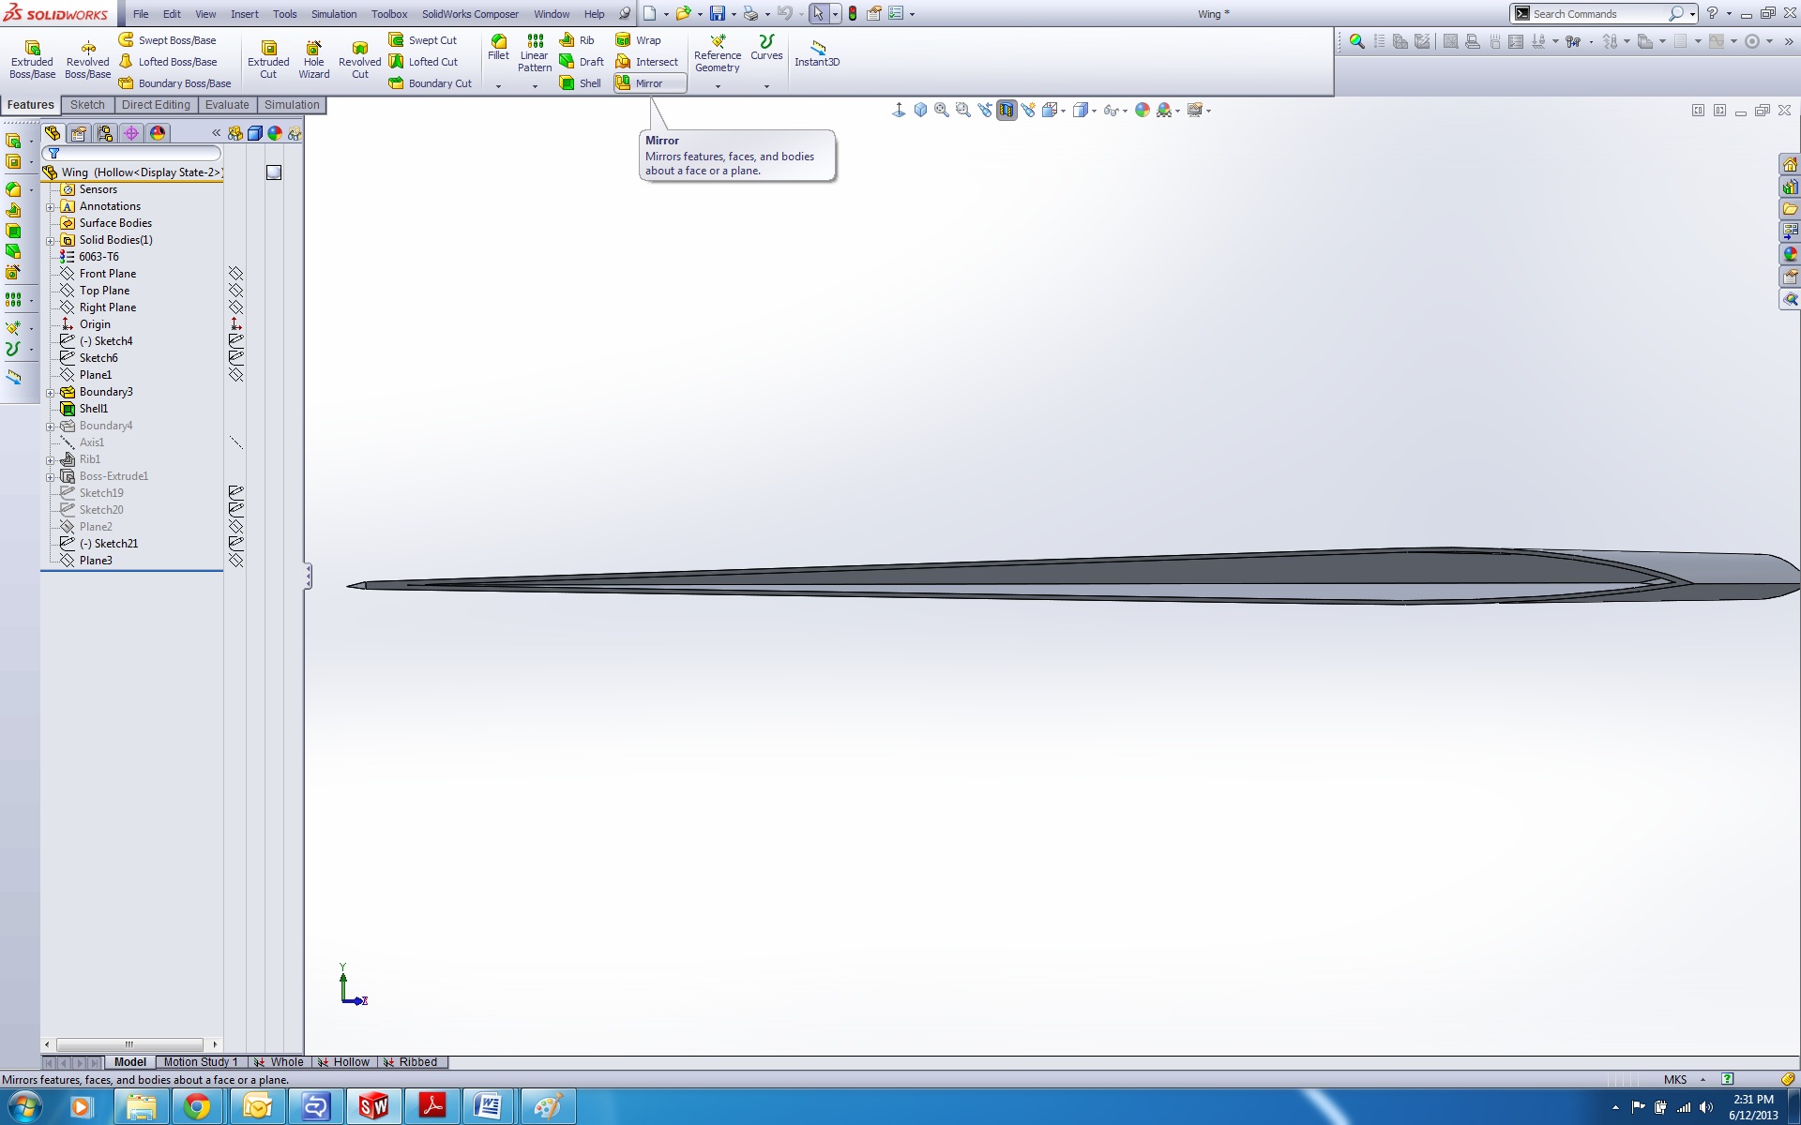Select (-) Sketch21 in feature tree
The width and height of the screenshot is (1801, 1125).
click(109, 544)
